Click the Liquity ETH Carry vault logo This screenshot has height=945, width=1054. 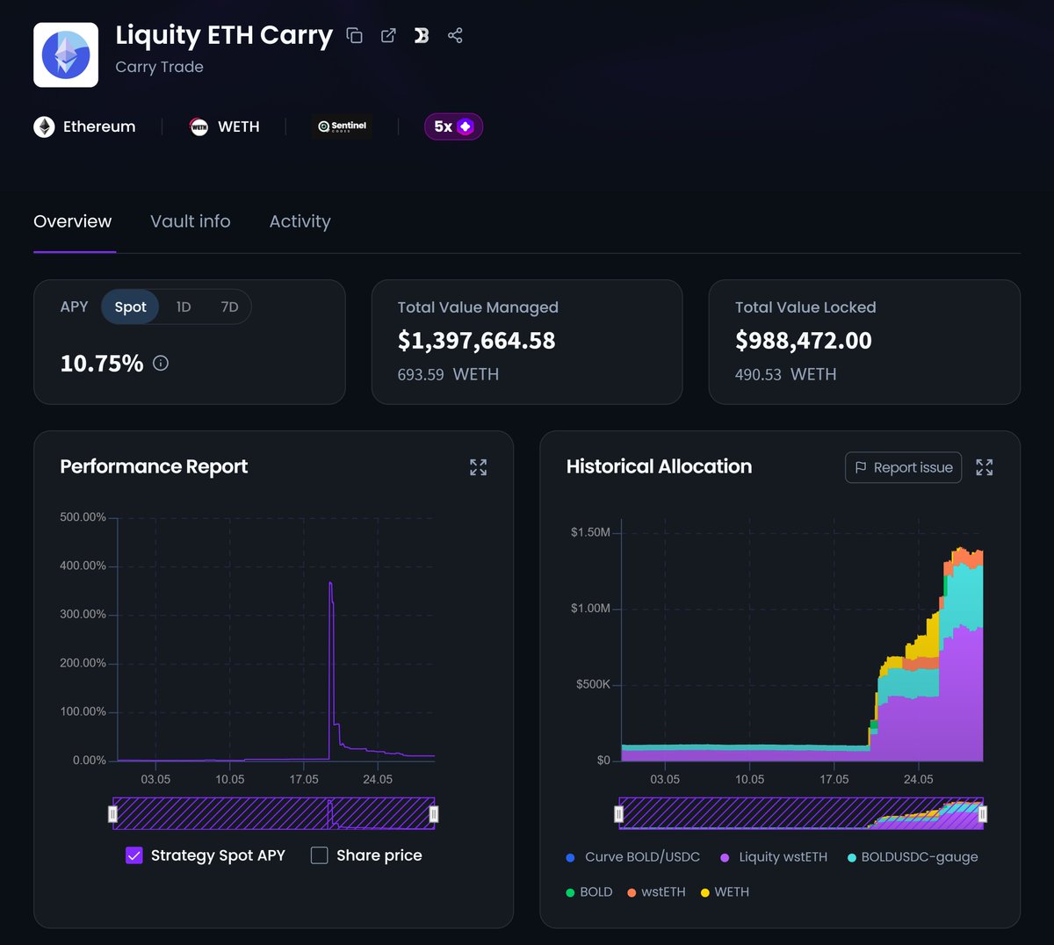coord(66,54)
